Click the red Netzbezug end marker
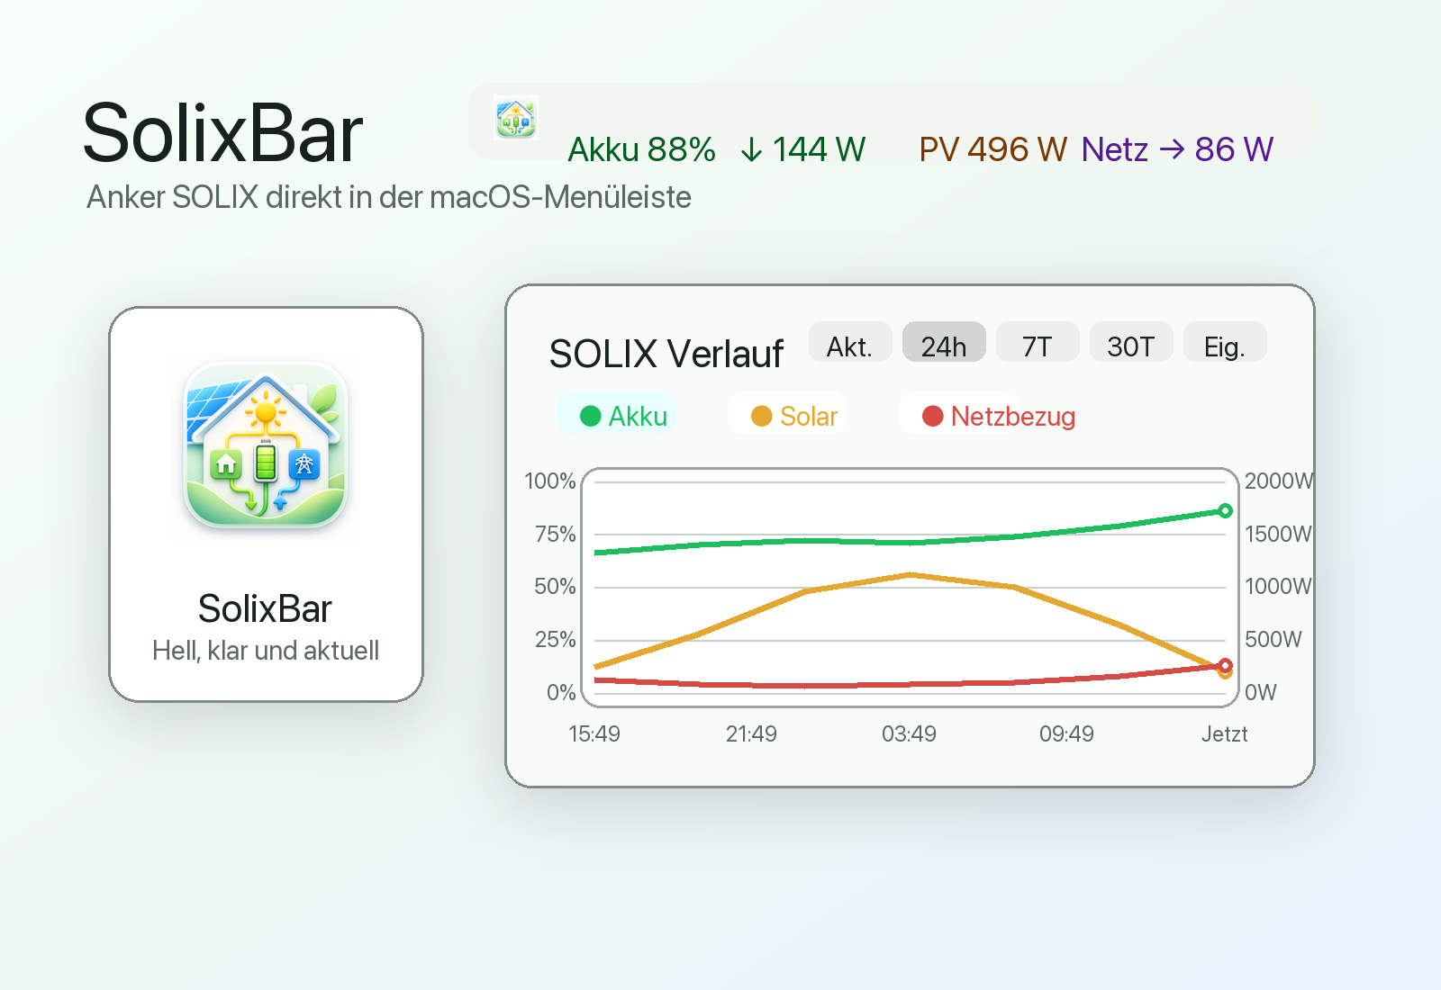1441x990 pixels. (1225, 666)
